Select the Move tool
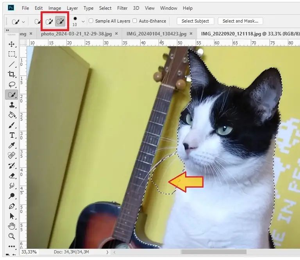Viewport: 300px width, 260px height. click(12, 44)
